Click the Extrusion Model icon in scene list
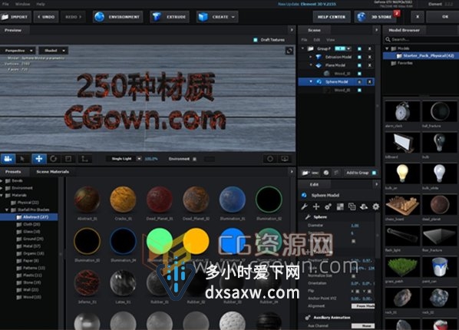 coord(319,57)
